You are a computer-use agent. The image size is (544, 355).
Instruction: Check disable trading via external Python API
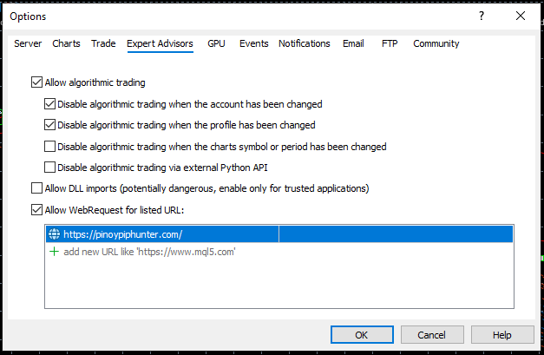click(50, 168)
